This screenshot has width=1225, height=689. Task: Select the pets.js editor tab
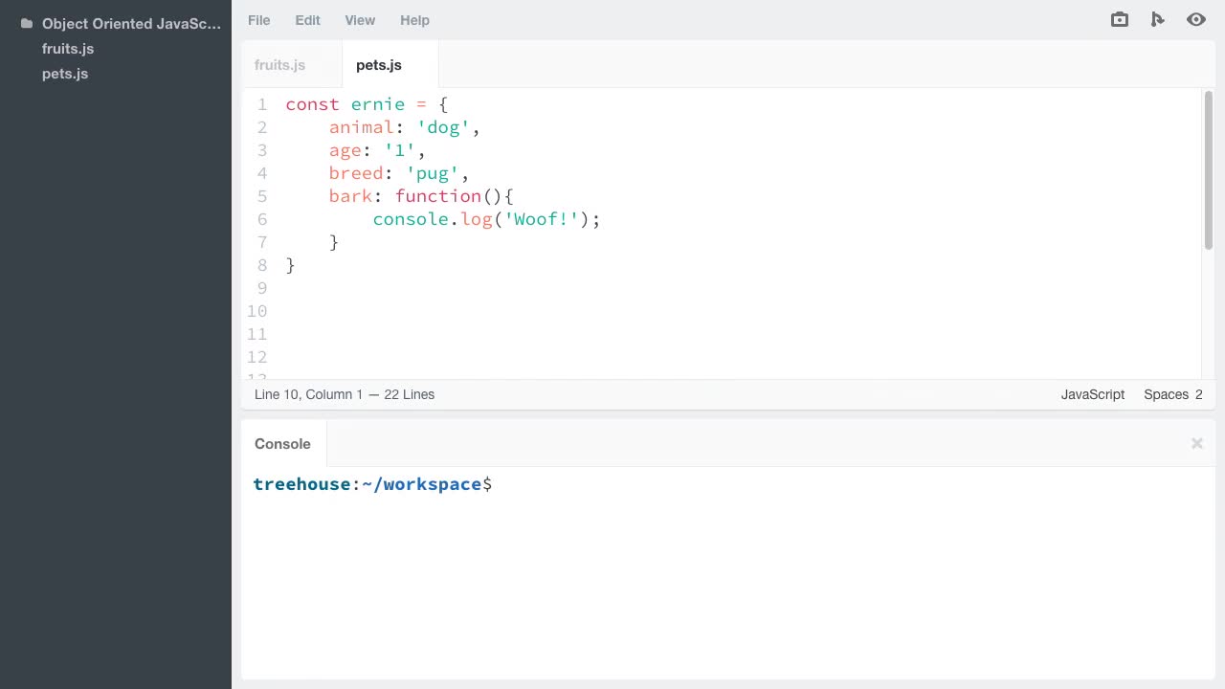pyautogui.click(x=379, y=65)
